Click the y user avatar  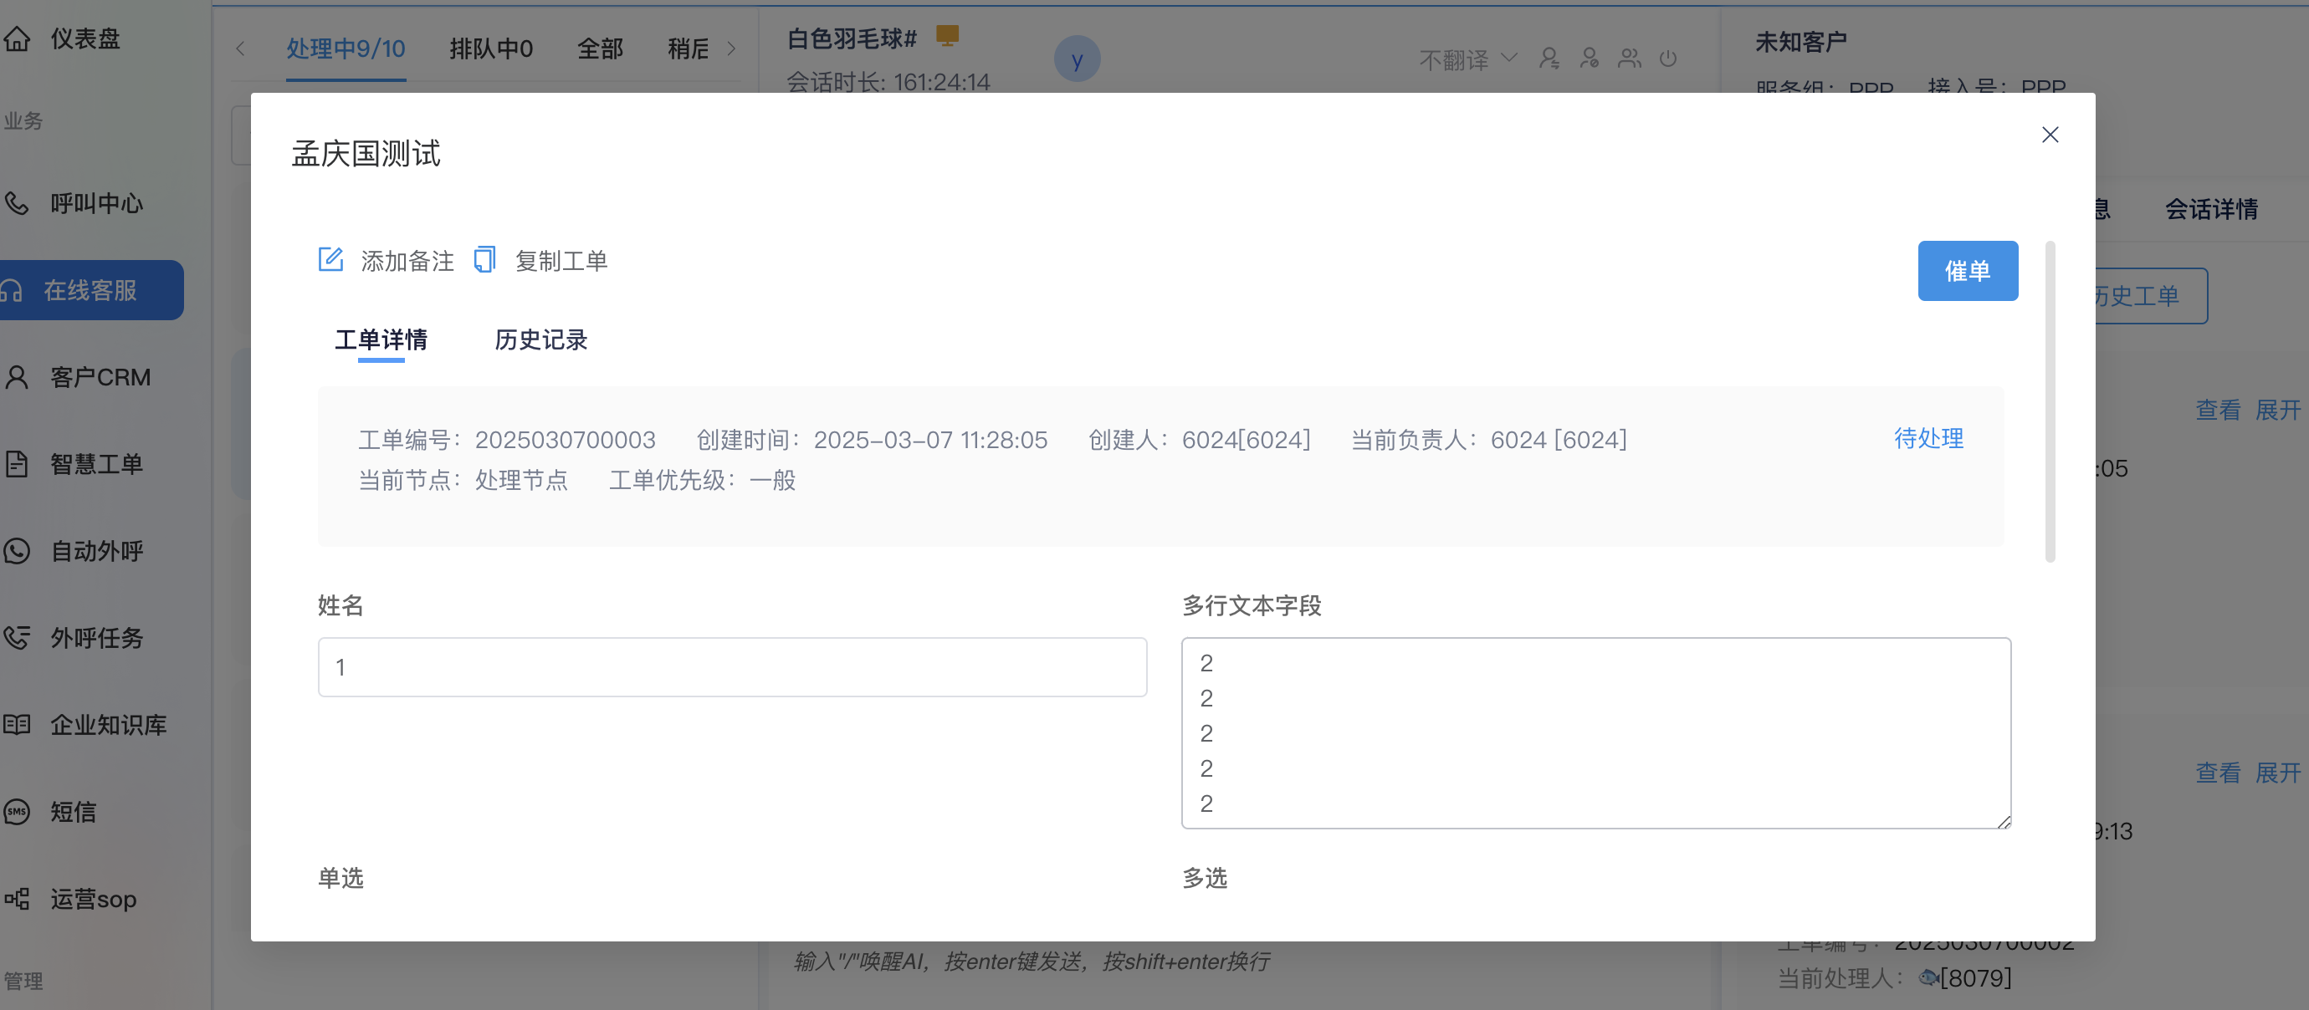pos(1078,59)
